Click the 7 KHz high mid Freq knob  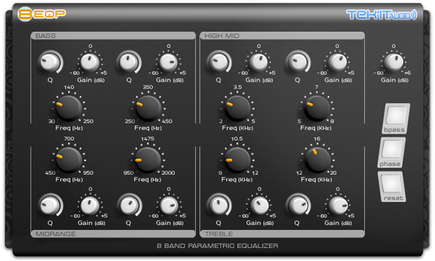click(x=317, y=108)
